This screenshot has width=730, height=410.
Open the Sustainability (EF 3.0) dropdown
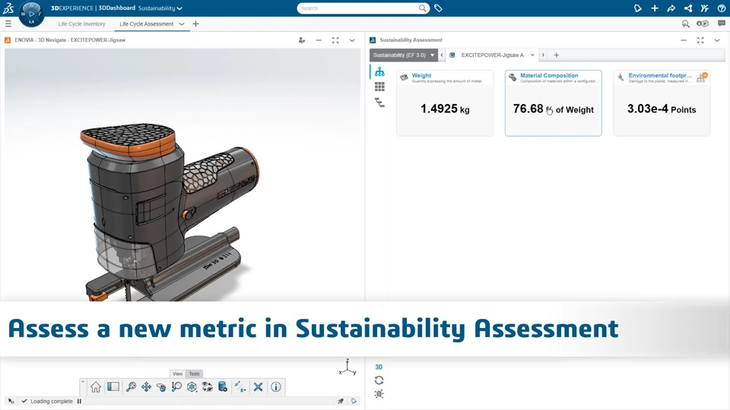pos(404,55)
